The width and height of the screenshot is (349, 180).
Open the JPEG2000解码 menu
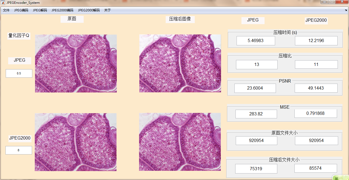[89, 10]
